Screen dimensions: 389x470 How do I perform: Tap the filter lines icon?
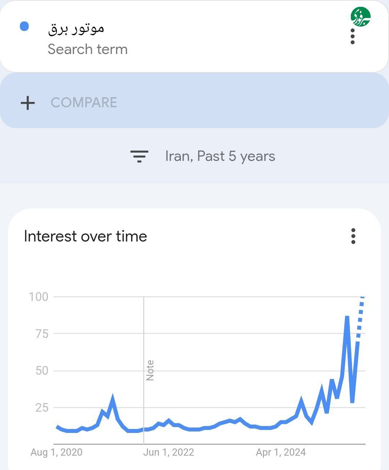[x=139, y=157]
